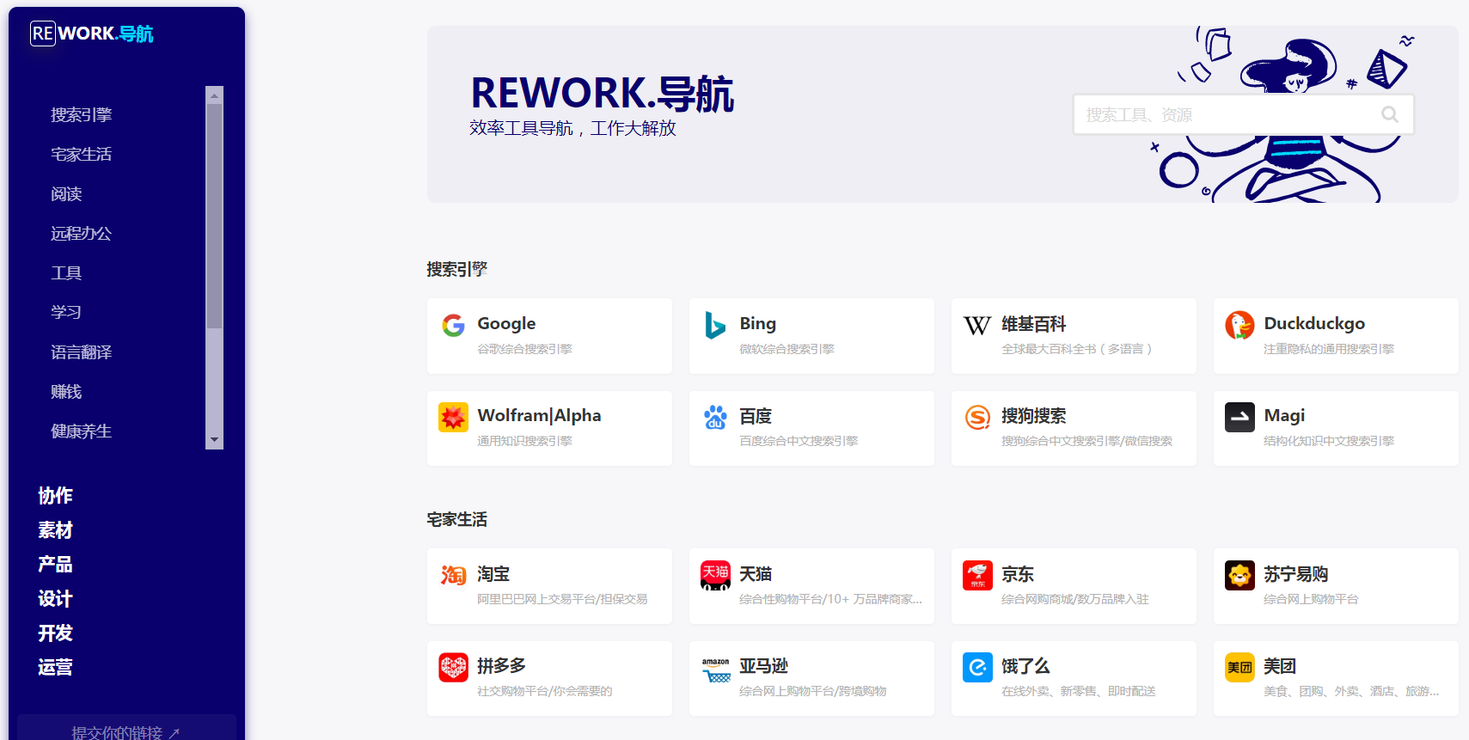Image resolution: width=1469 pixels, height=740 pixels.
Task: Click the Duckduckgo duck icon
Action: pos(1239,325)
